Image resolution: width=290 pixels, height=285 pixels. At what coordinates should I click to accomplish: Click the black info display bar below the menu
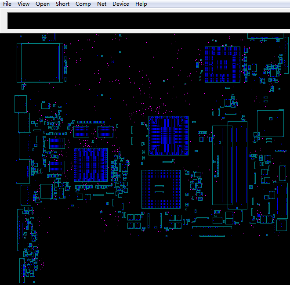[149, 21]
